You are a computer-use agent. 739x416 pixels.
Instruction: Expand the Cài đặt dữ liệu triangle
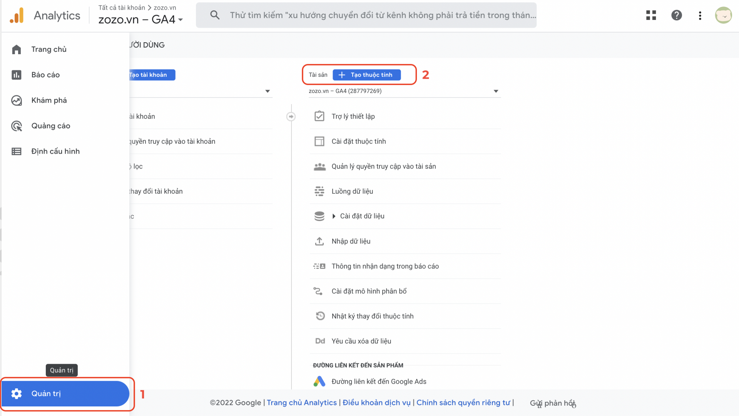[334, 216]
